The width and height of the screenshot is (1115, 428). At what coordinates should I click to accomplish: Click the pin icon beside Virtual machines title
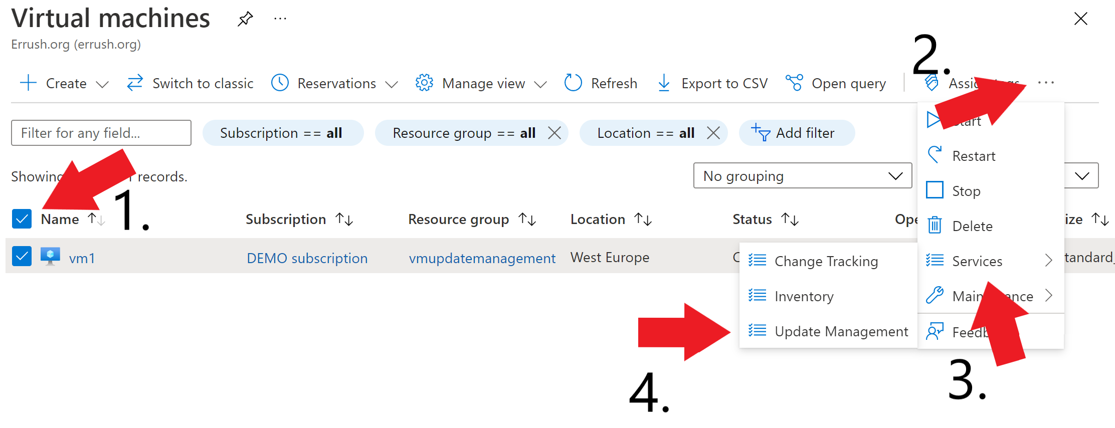[x=245, y=19]
